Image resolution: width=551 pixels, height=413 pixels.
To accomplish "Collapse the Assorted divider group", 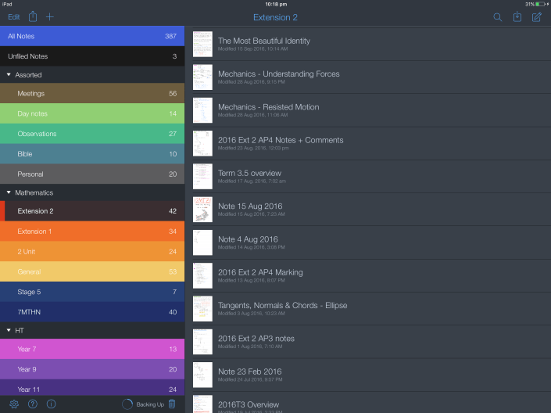I will pyautogui.click(x=9, y=75).
